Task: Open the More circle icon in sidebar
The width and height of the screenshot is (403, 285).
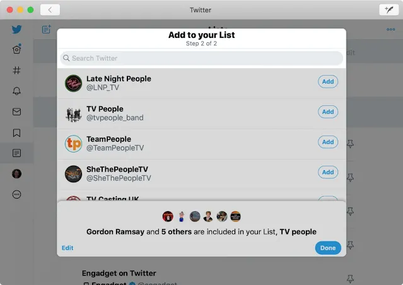Action: click(x=16, y=194)
